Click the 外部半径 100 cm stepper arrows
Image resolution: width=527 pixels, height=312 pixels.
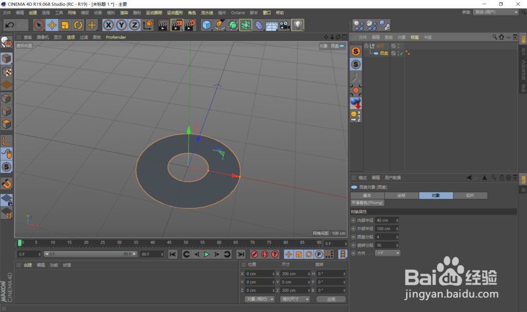click(397, 228)
